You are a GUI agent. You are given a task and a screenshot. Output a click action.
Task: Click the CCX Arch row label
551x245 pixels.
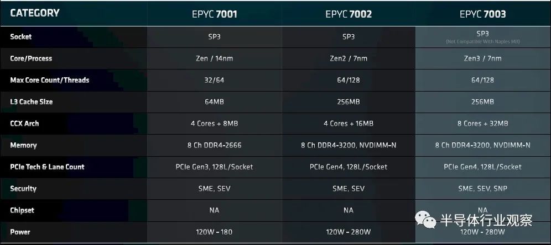(x=24, y=124)
